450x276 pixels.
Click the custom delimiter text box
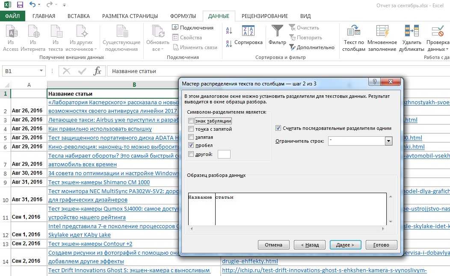point(224,154)
